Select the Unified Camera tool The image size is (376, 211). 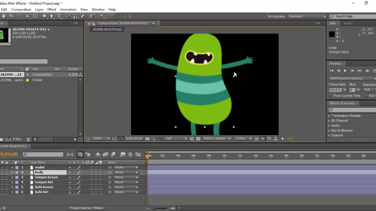[x=28, y=16]
